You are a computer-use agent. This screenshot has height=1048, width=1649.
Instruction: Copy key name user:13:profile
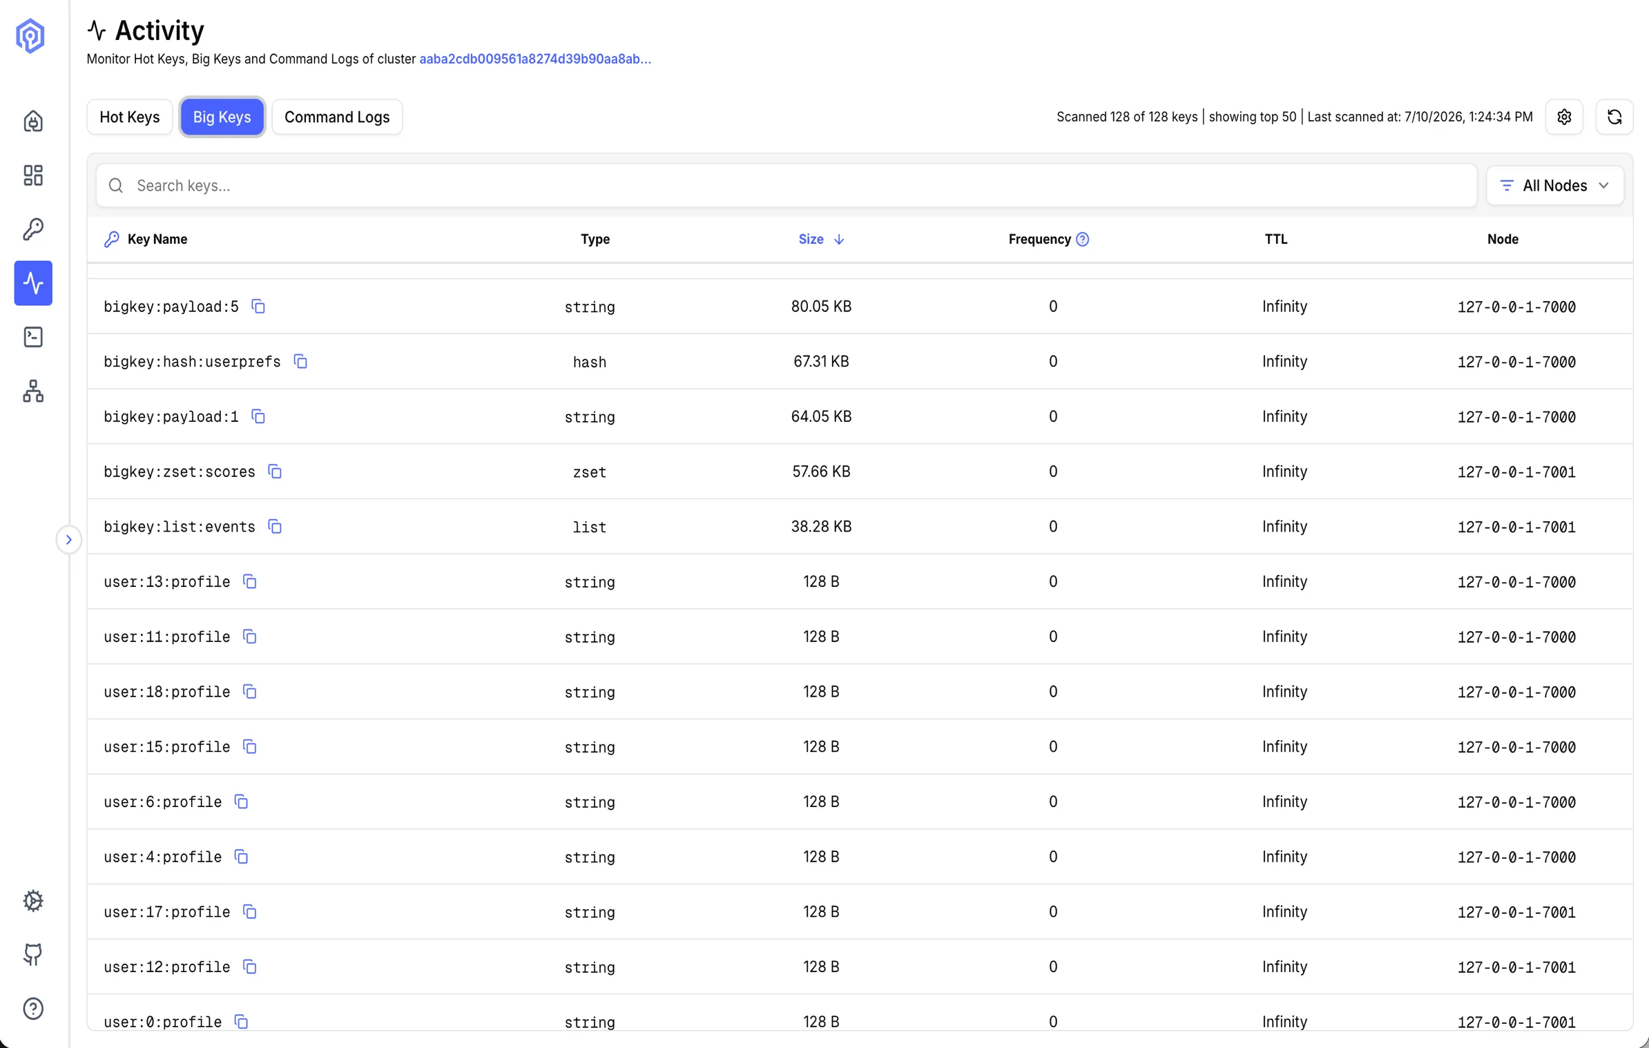250,582
